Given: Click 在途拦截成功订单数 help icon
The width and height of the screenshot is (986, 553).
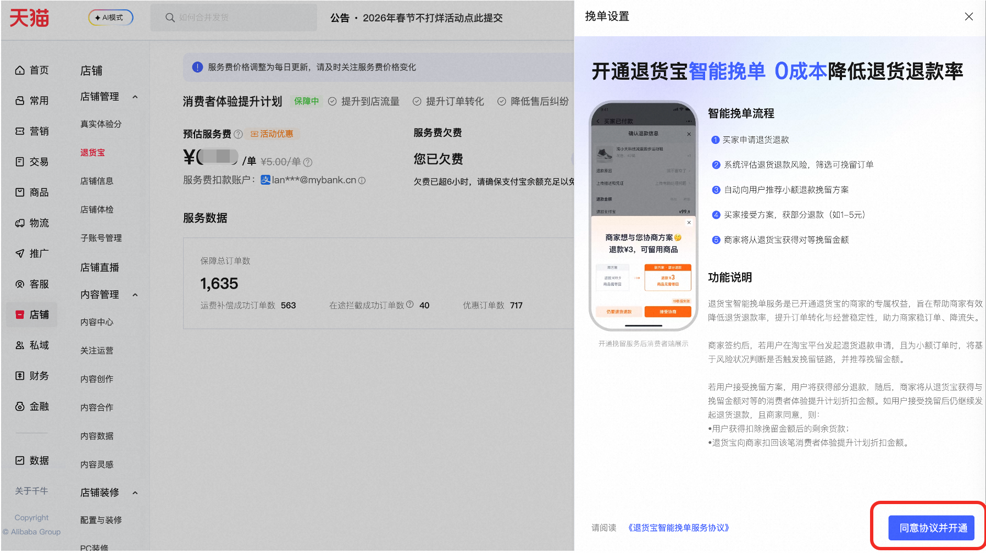Looking at the screenshot, I should click(x=409, y=305).
